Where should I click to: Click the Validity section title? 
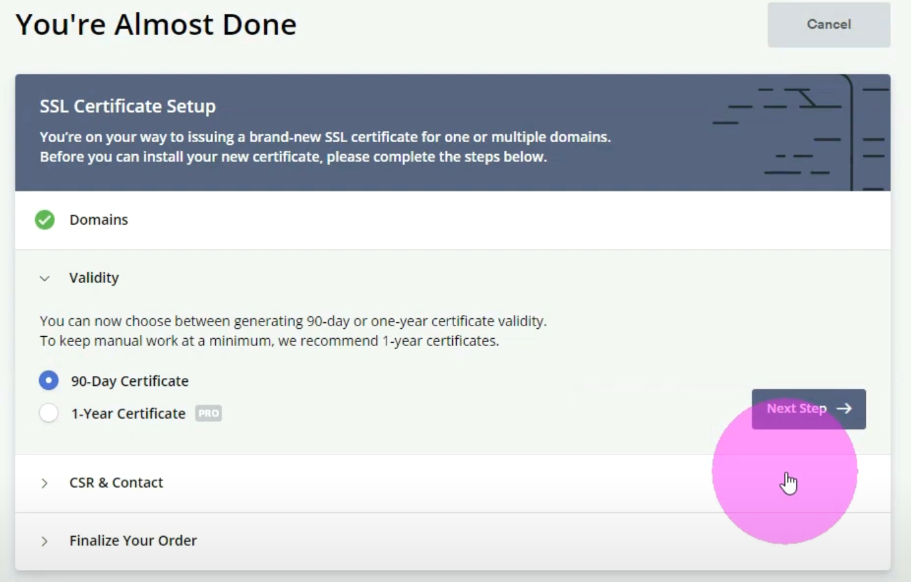(x=94, y=278)
